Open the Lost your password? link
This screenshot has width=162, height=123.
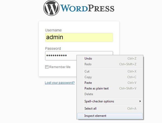(x=60, y=83)
